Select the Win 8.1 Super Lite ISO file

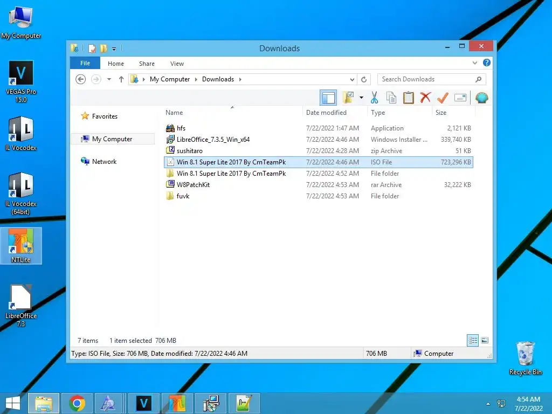pyautogui.click(x=319, y=162)
